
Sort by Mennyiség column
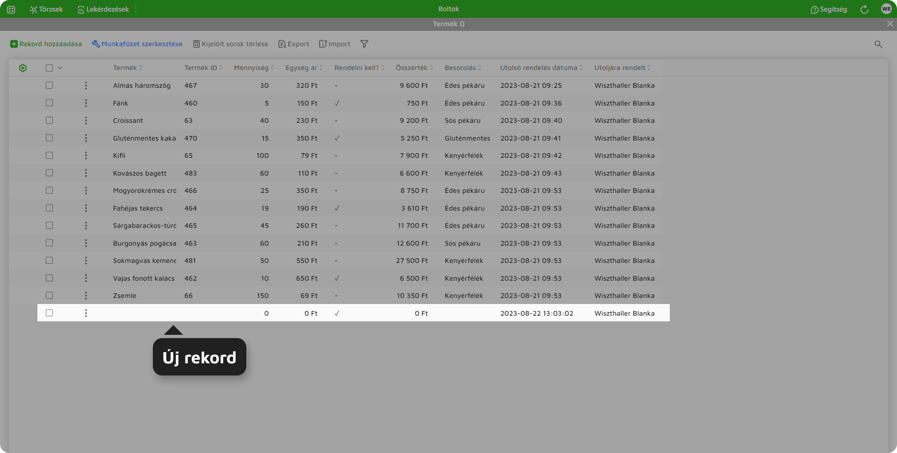pyautogui.click(x=254, y=68)
